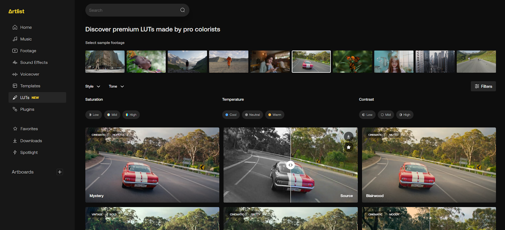Click the Filters sliders icon
This screenshot has height=230, width=505.
(477, 86)
